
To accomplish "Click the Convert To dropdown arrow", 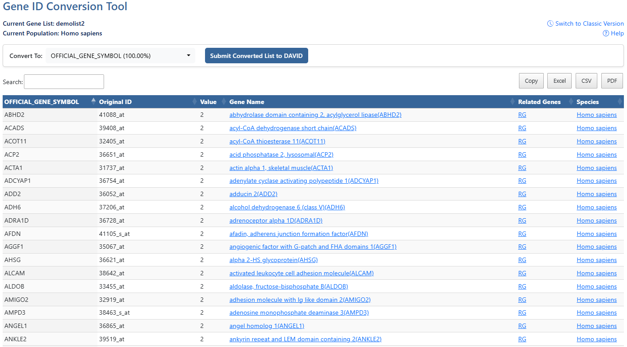I will tap(188, 55).
